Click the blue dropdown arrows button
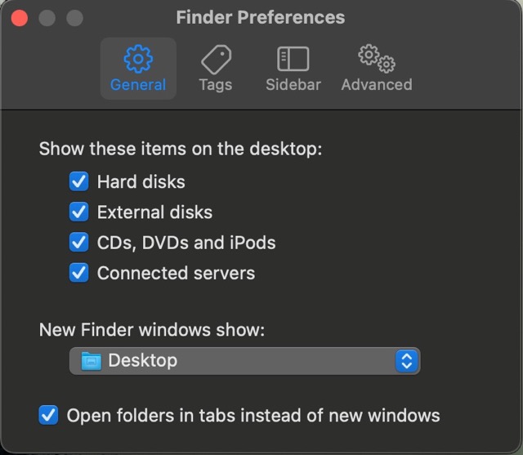 pos(406,360)
